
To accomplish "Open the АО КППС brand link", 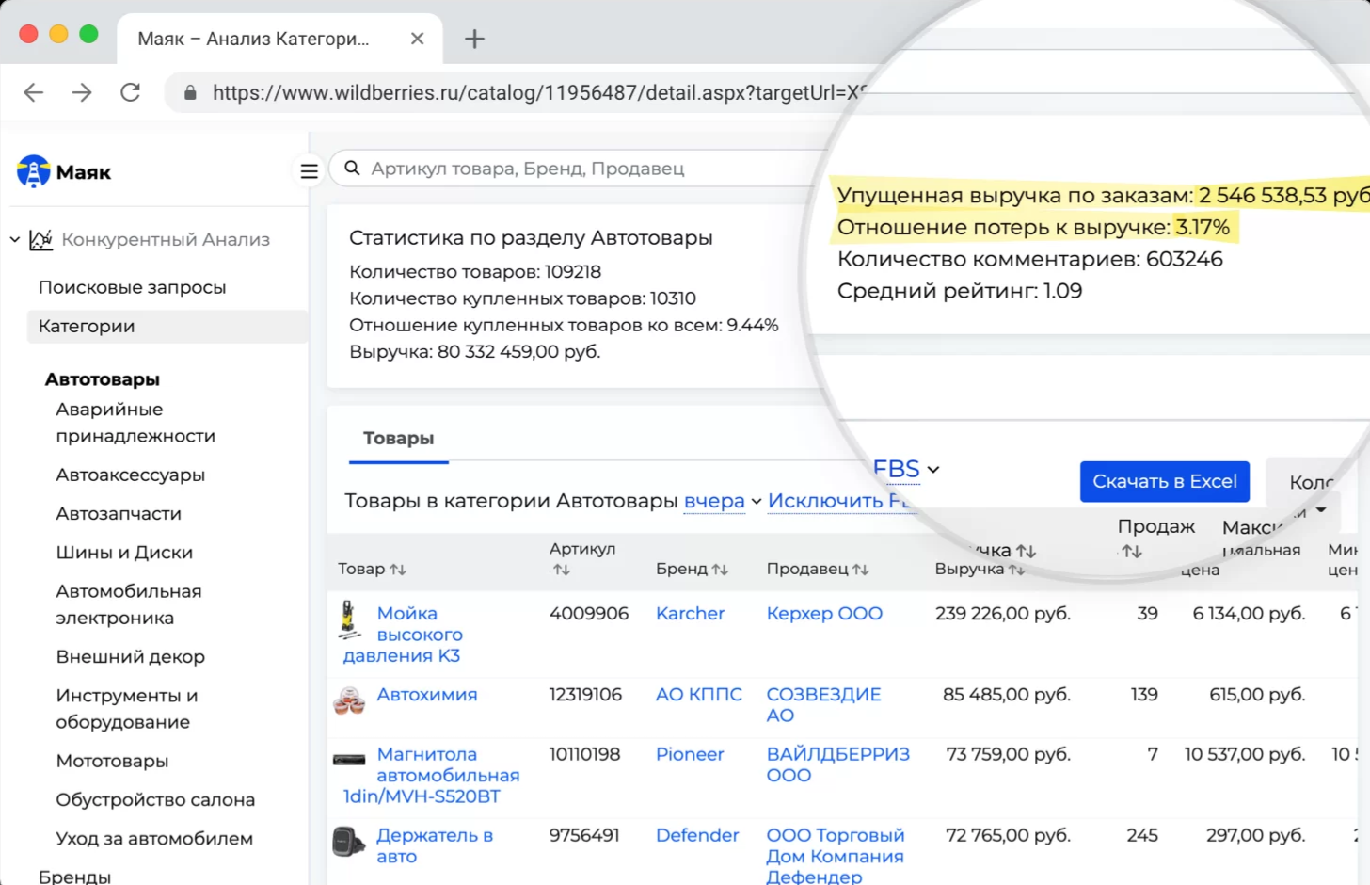I will pyautogui.click(x=699, y=694).
